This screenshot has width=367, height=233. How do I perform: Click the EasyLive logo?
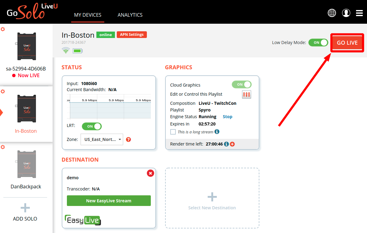83,220
